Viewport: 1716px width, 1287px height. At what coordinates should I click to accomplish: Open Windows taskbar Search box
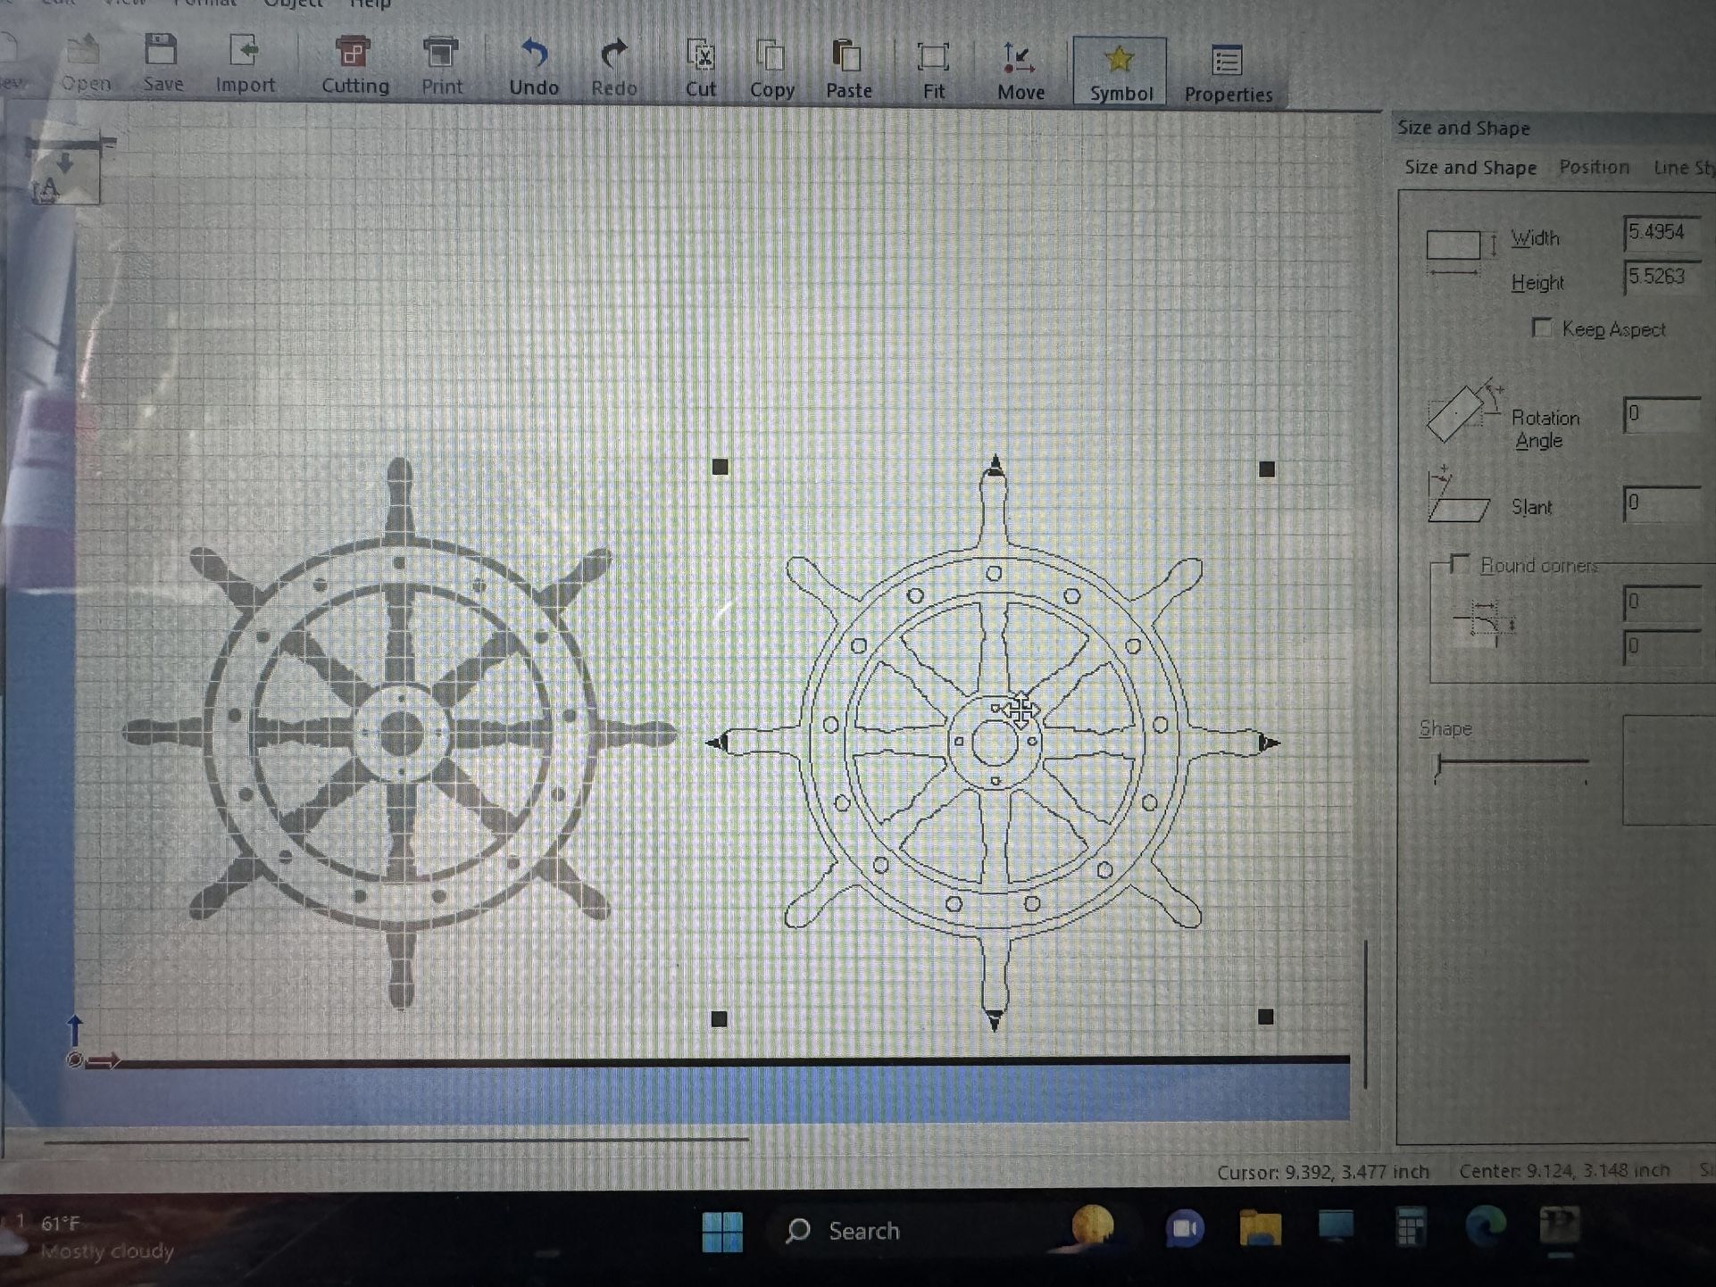pyautogui.click(x=862, y=1231)
